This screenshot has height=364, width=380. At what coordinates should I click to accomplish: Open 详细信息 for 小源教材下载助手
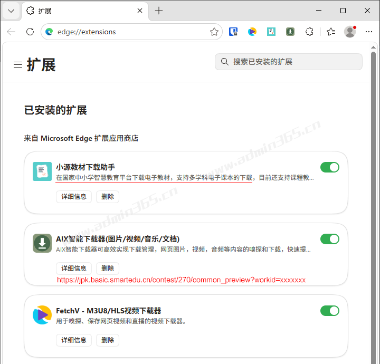74,197
